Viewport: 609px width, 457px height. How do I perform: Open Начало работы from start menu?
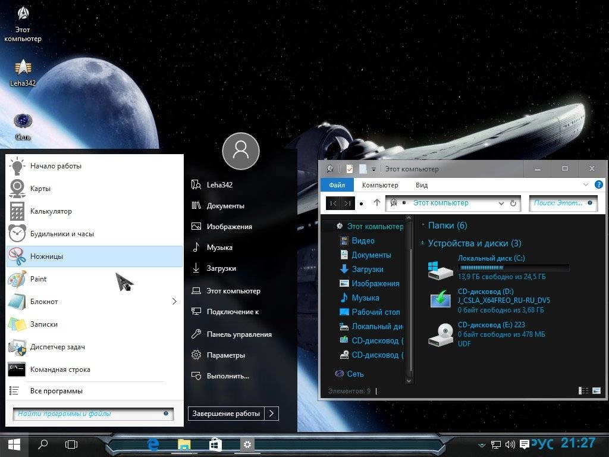click(x=95, y=166)
